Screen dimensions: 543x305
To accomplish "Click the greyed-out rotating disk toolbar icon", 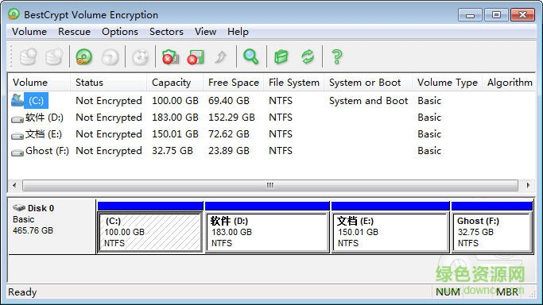I will [x=140, y=57].
